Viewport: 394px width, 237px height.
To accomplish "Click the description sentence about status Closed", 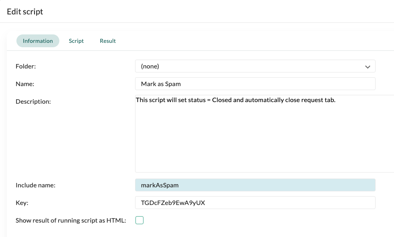I will [x=235, y=100].
